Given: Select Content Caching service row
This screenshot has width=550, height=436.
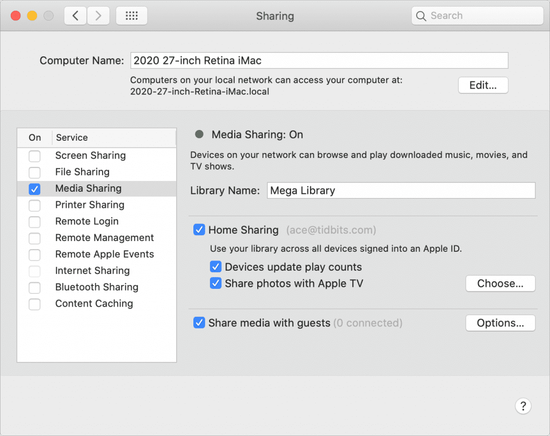Looking at the screenshot, I should pos(97,303).
